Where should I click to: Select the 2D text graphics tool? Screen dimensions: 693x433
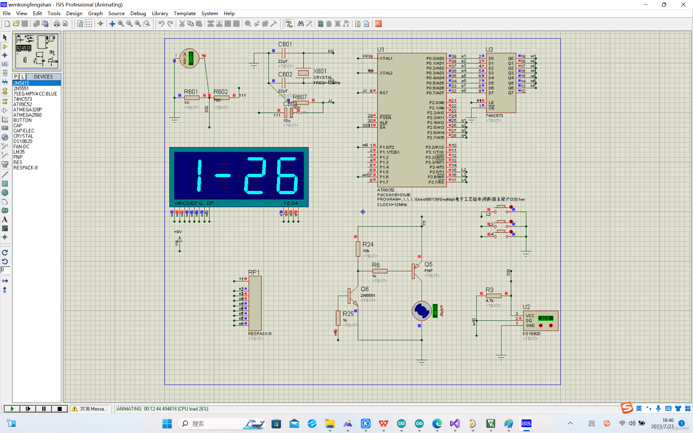coord(5,220)
